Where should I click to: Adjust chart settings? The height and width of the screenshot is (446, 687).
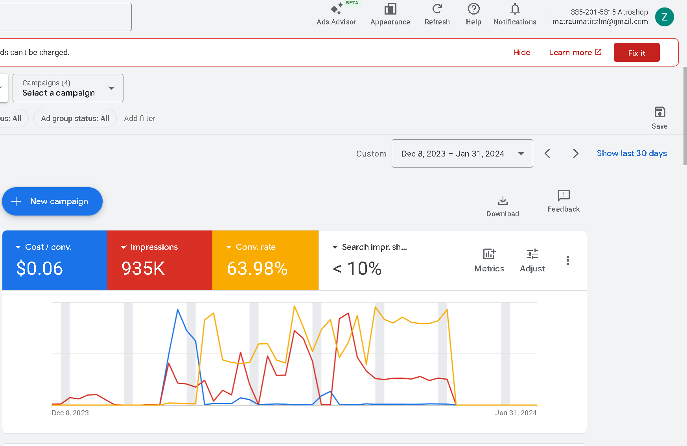[532, 260]
